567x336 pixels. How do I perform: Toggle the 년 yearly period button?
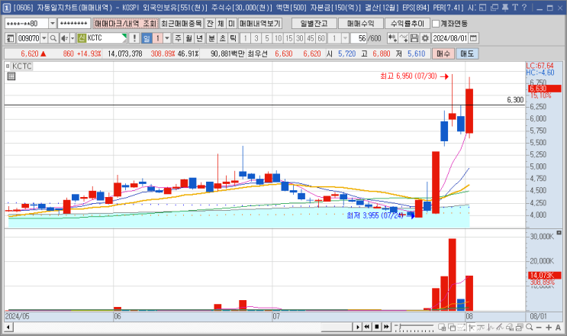(x=200, y=38)
